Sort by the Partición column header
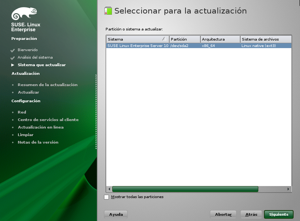300x221 pixels. click(184, 39)
